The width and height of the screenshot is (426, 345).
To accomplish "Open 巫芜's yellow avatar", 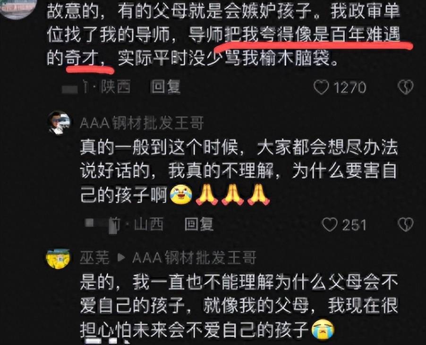I will point(58,258).
